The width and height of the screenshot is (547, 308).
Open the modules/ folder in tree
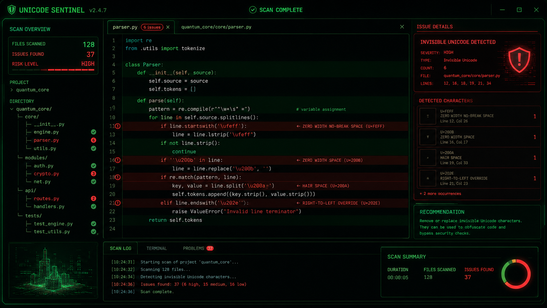pyautogui.click(x=36, y=157)
